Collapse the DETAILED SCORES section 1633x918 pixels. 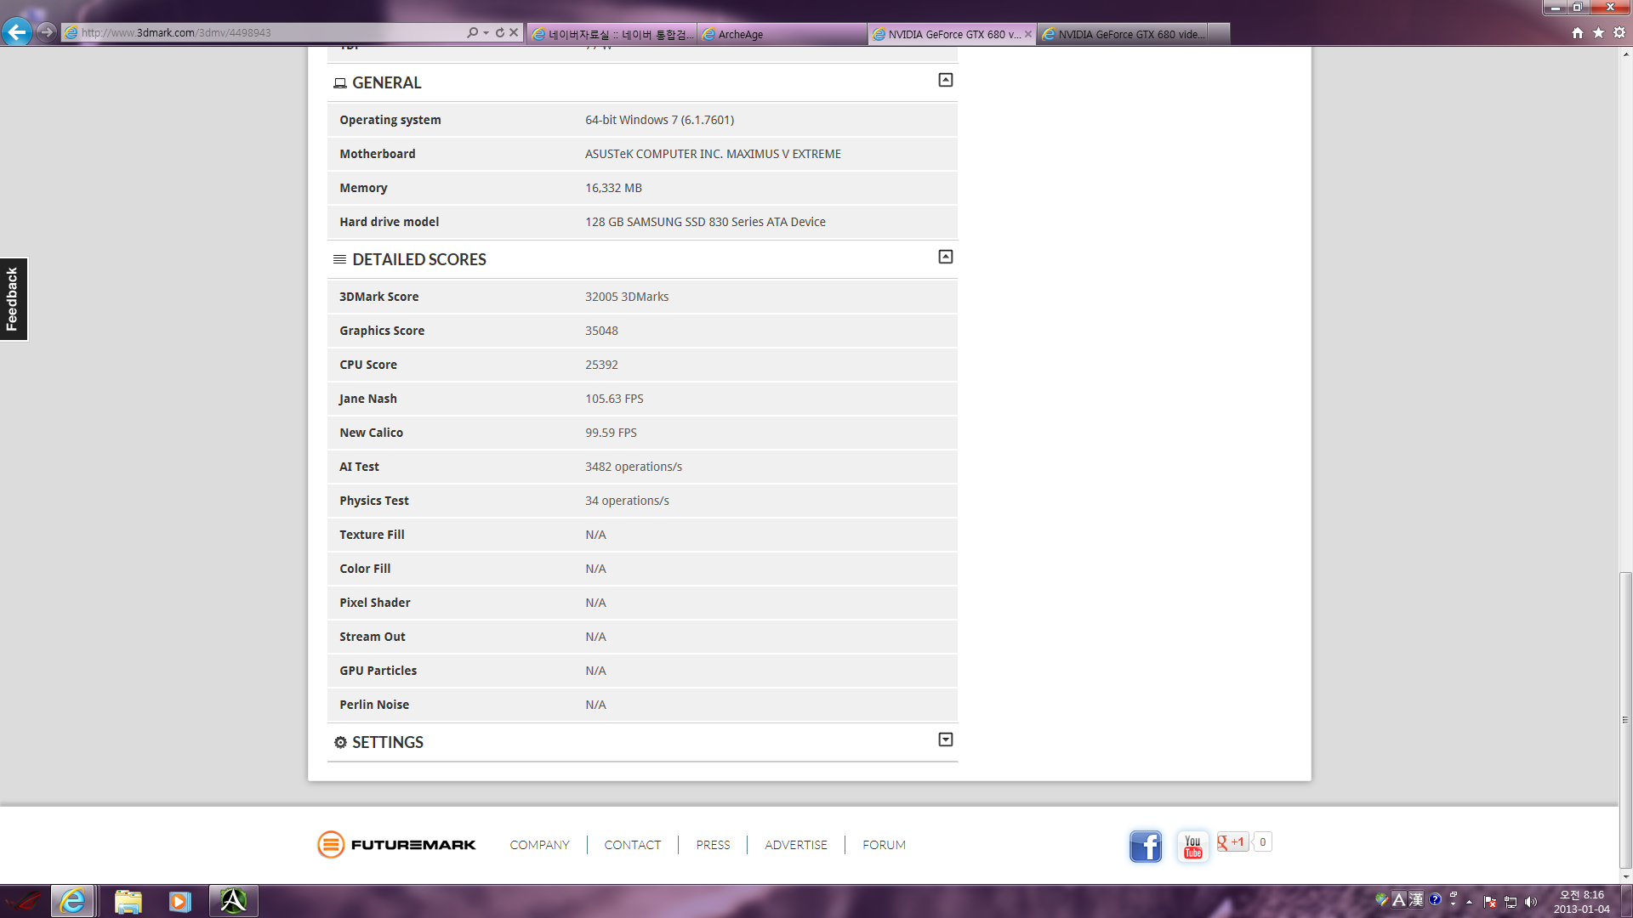click(945, 257)
